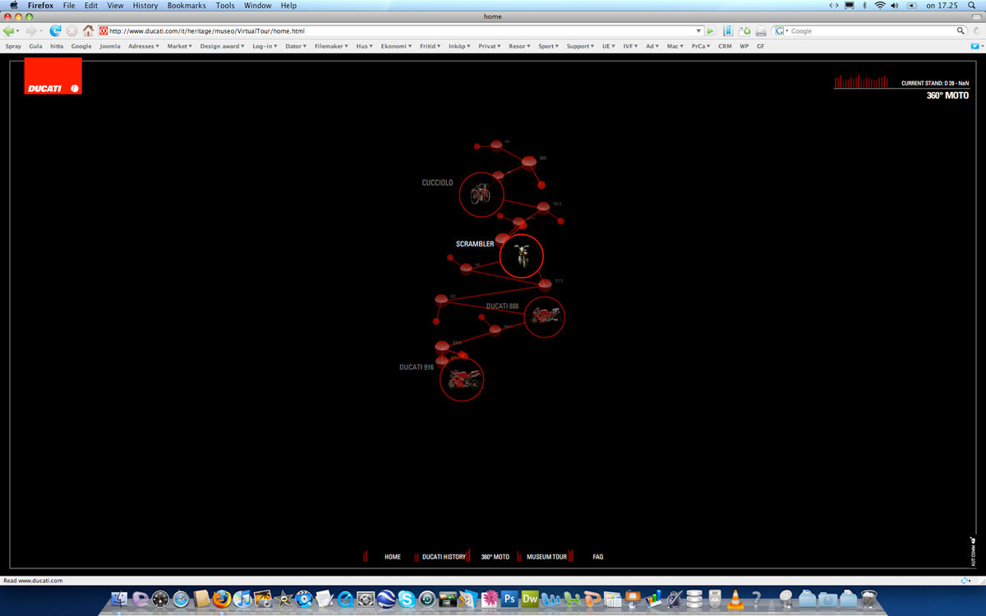Viewport: 986px width, 616px height.
Task: Launch Safari from the Dock
Action: click(181, 599)
